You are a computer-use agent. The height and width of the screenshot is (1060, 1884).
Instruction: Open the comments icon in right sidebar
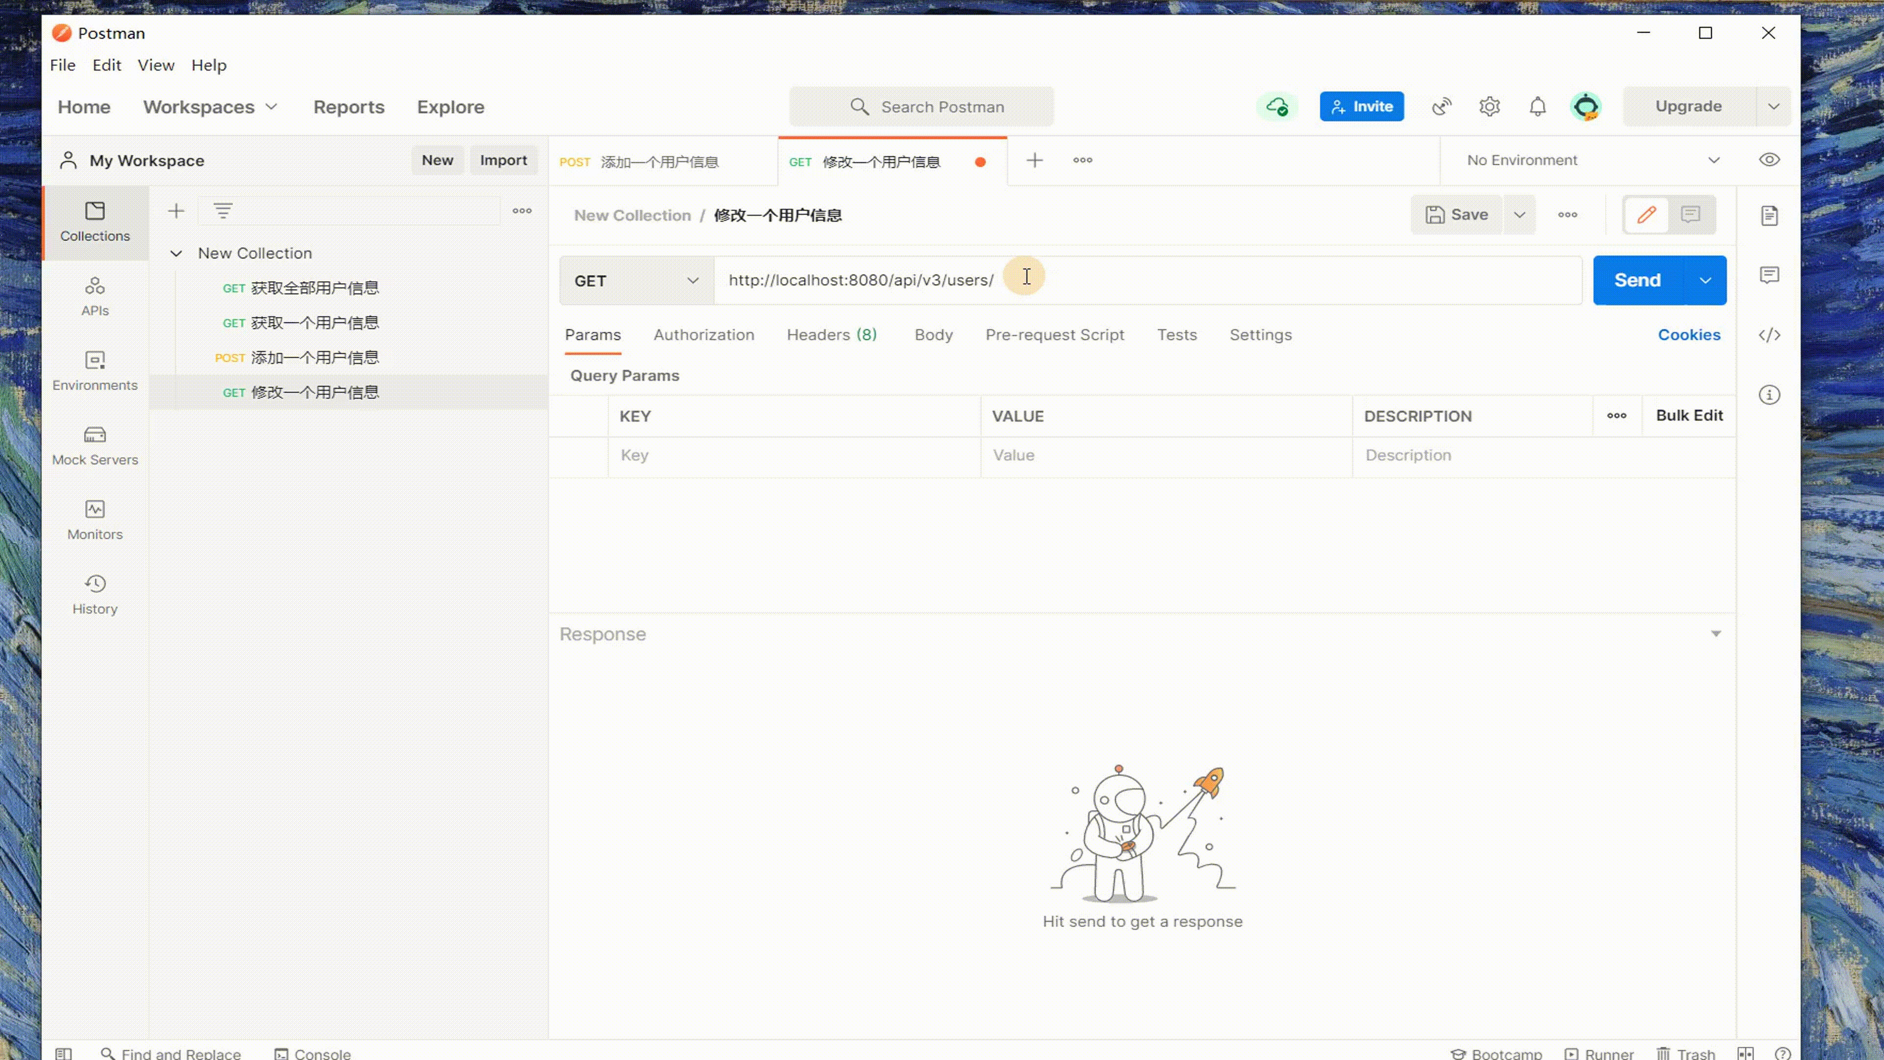point(1770,275)
